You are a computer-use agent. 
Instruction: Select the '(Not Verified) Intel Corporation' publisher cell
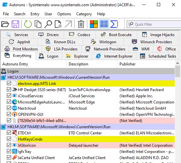(x=146, y=145)
